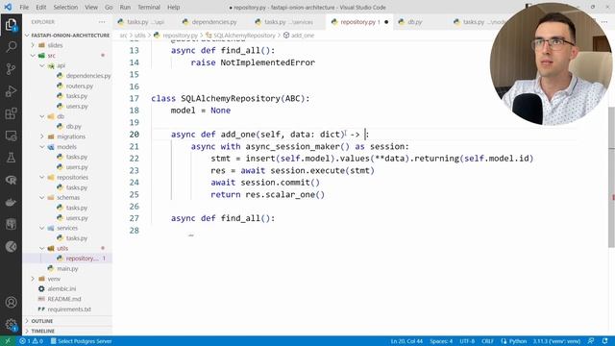Open dependencies.py in the api folder
615x346 pixels.
88,76
